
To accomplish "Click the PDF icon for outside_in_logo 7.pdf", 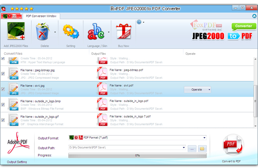I will [102, 120].
